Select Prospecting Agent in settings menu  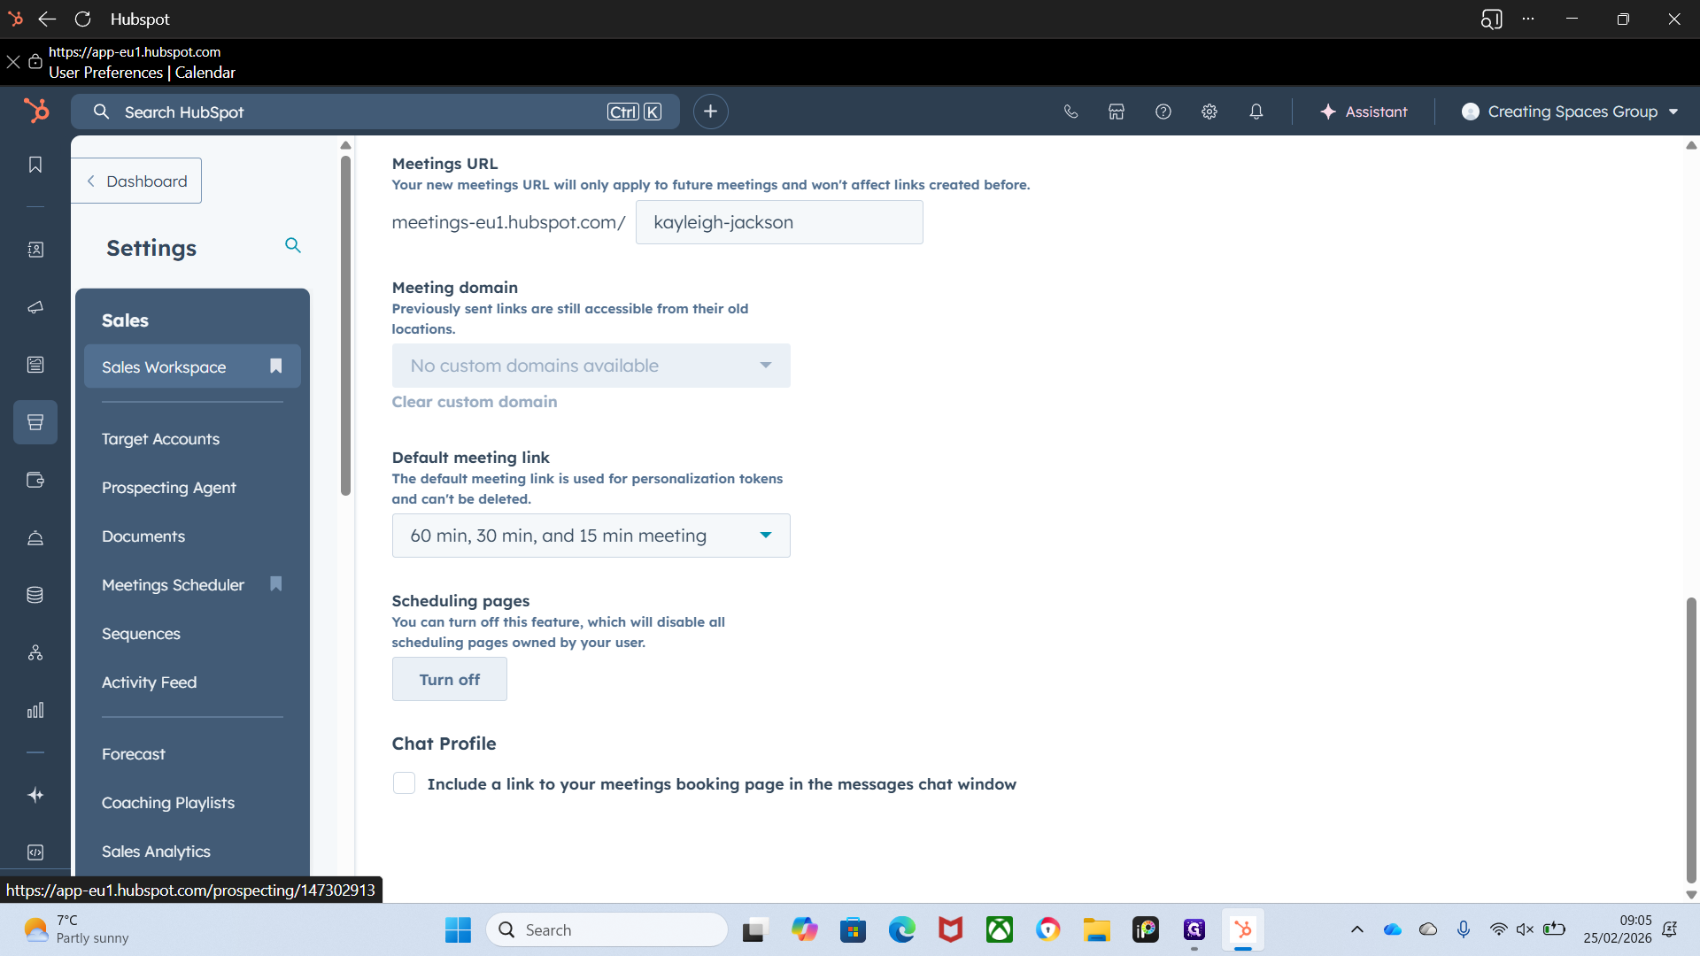pyautogui.click(x=168, y=488)
